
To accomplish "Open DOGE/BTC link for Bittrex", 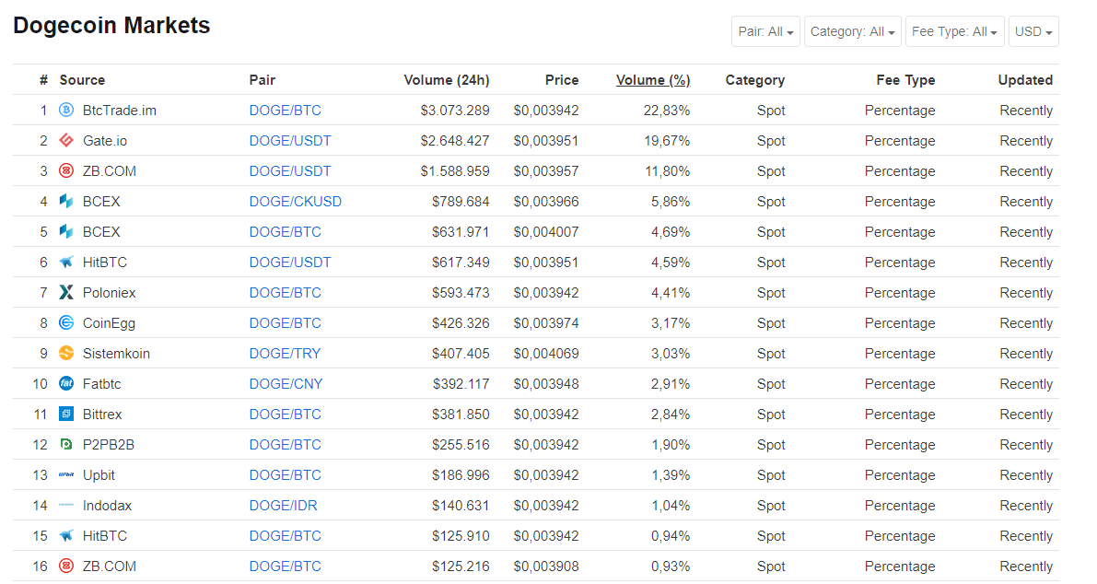I will pos(285,415).
